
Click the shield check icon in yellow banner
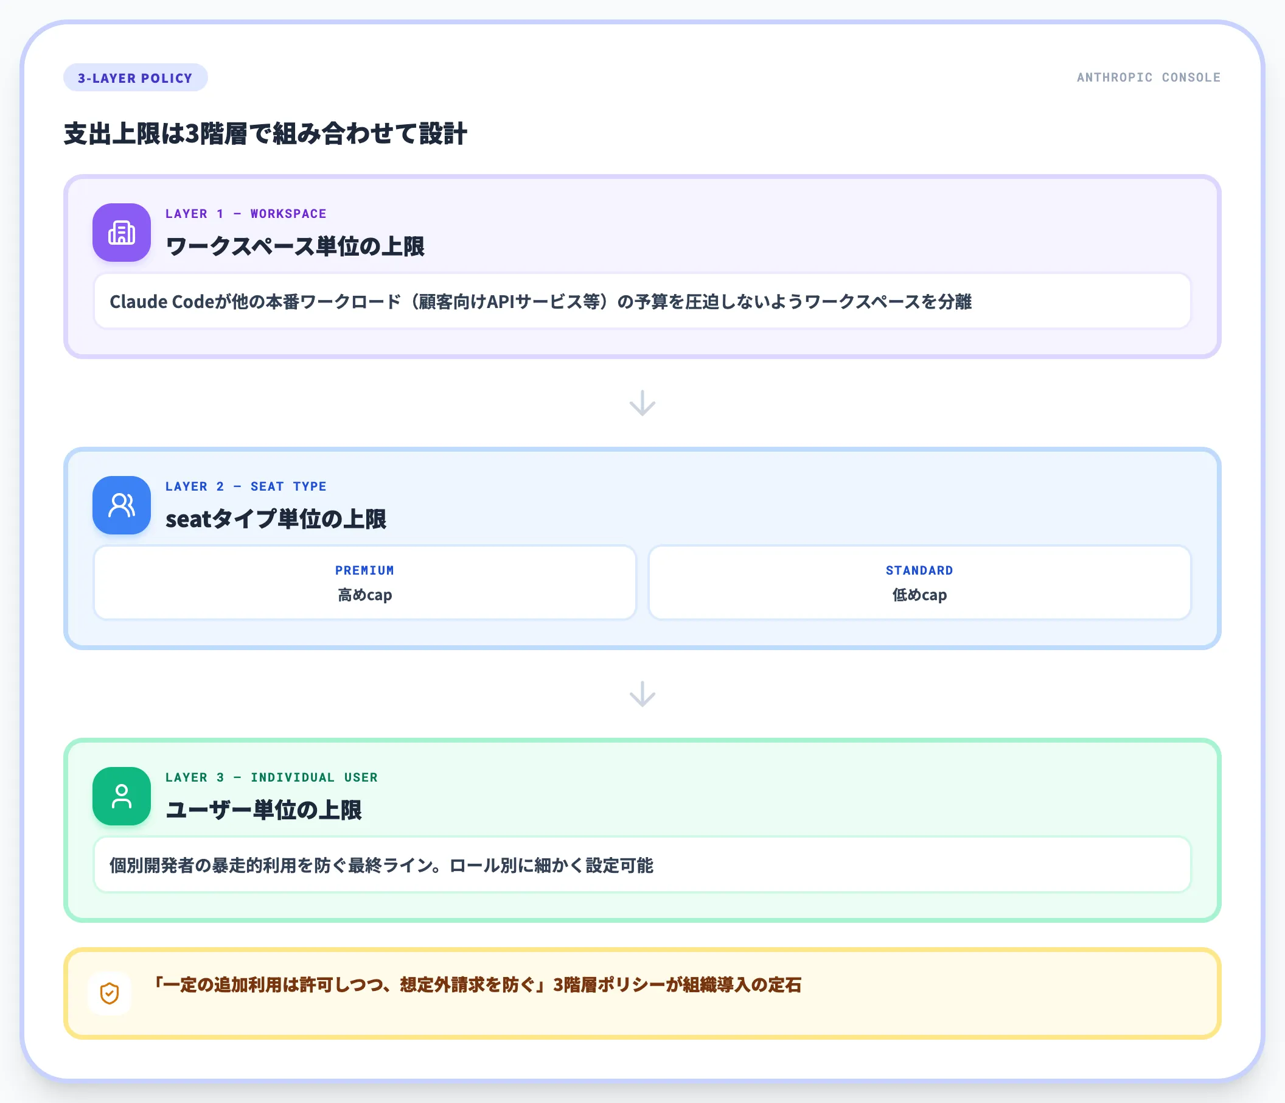point(110,993)
